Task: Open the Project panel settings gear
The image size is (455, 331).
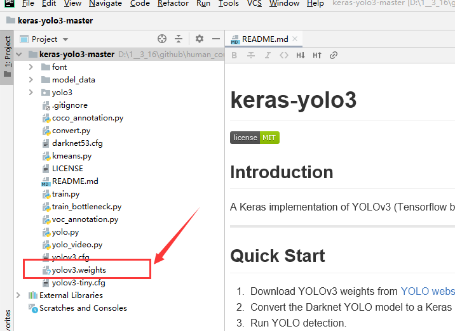Action: 200,39
